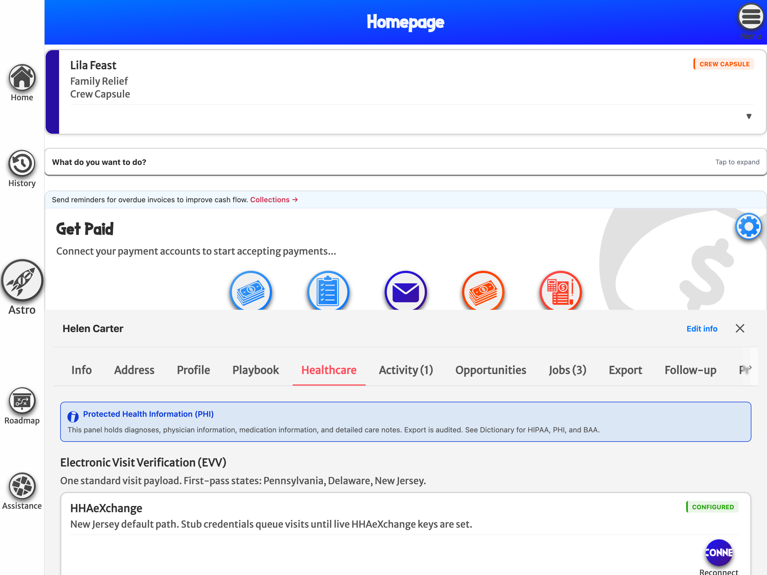Show more tabs using right chevron
Image resolution: width=767 pixels, height=575 pixels.
tap(750, 367)
